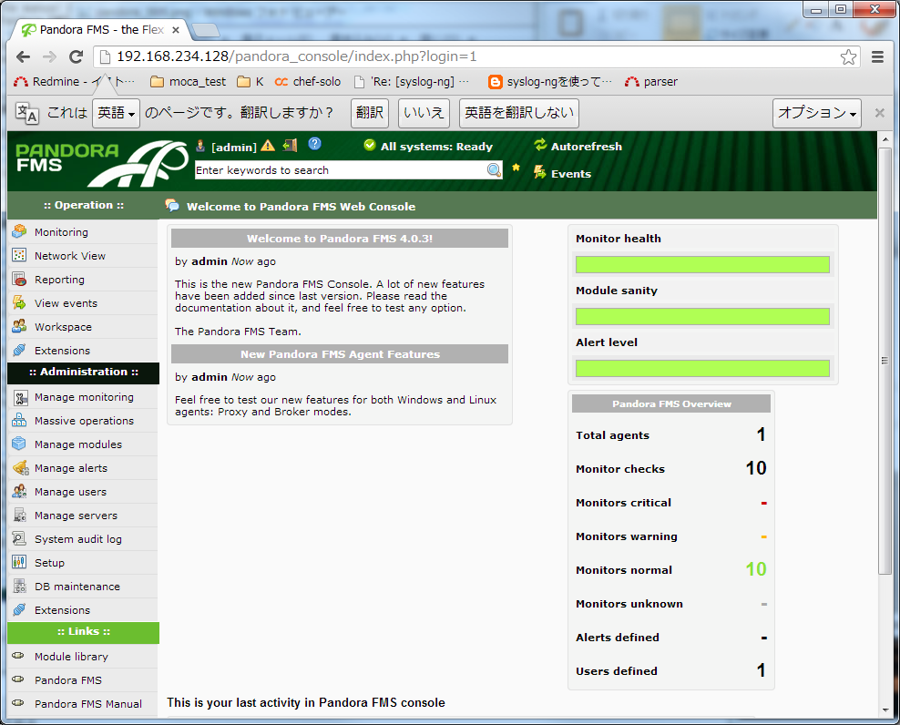Open Chrome's main menu button
Image resolution: width=900 pixels, height=725 pixels.
tap(878, 56)
